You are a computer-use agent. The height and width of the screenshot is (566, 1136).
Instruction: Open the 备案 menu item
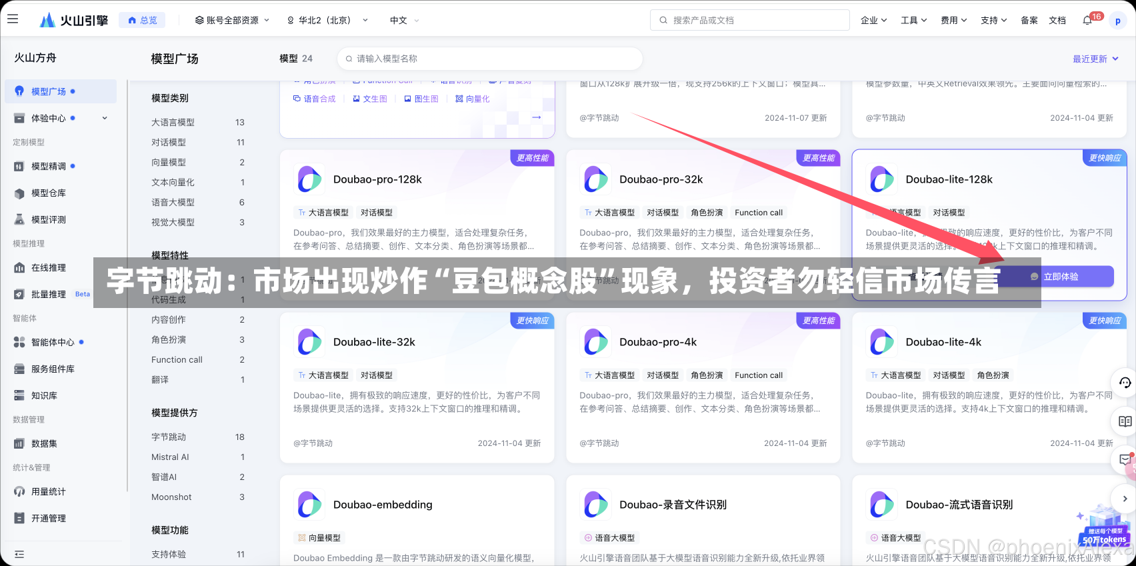1029,20
